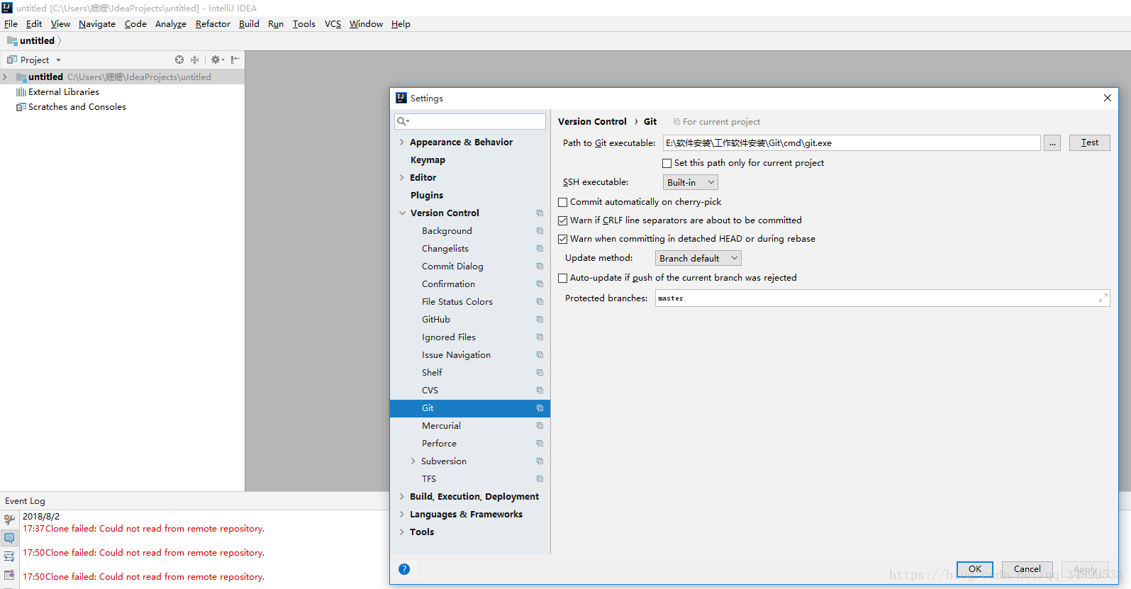1131x589 pixels.
Task: Expand Languages & Frameworks section
Action: (402, 515)
